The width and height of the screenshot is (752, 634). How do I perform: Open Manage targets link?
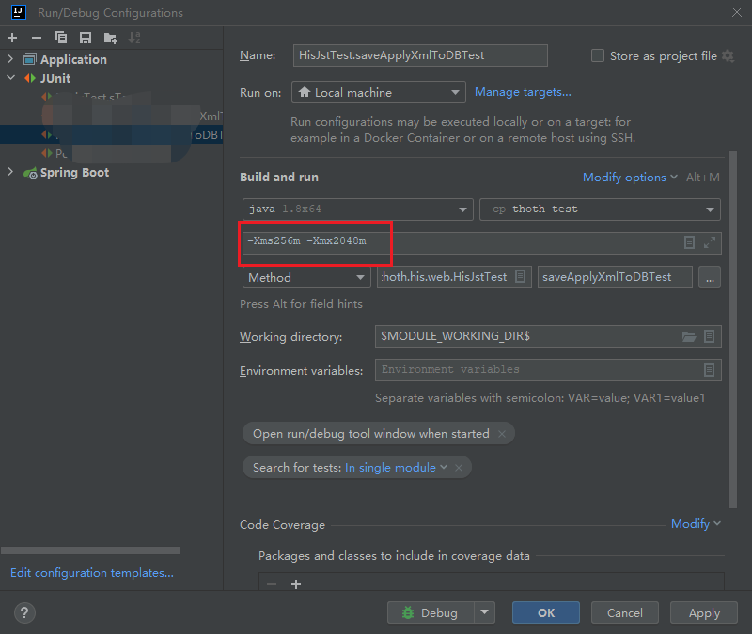point(523,92)
